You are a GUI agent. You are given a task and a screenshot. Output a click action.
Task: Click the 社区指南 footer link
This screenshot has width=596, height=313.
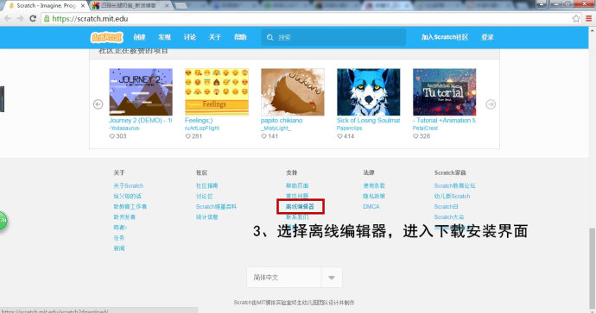point(206,185)
